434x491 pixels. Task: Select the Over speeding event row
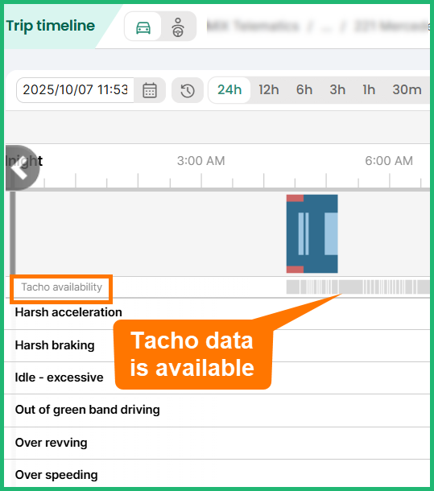[217, 474]
